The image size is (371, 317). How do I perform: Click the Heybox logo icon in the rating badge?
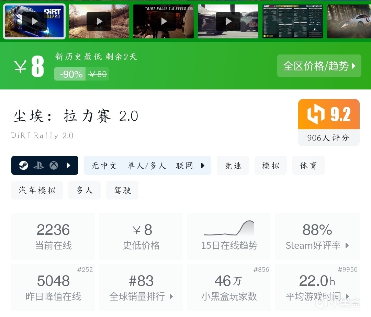[316, 114]
